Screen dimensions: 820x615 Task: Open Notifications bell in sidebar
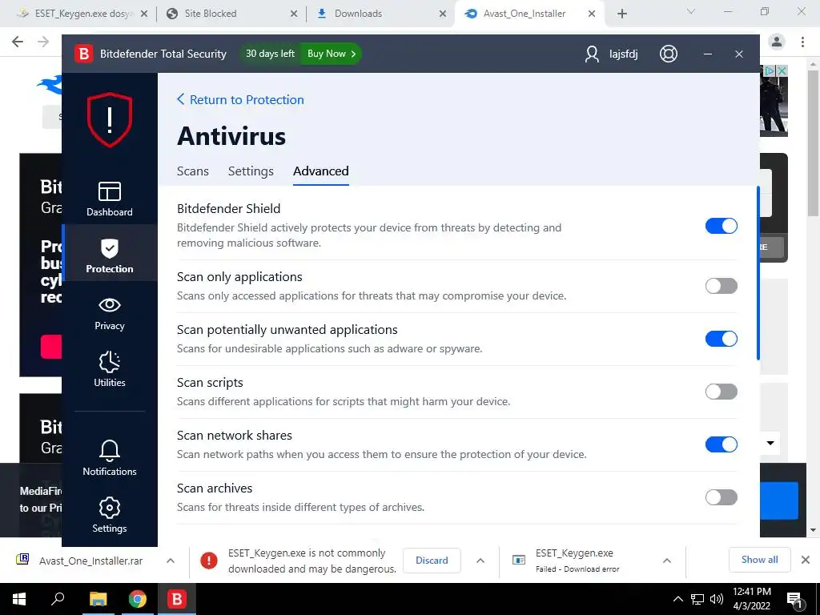[109, 458]
